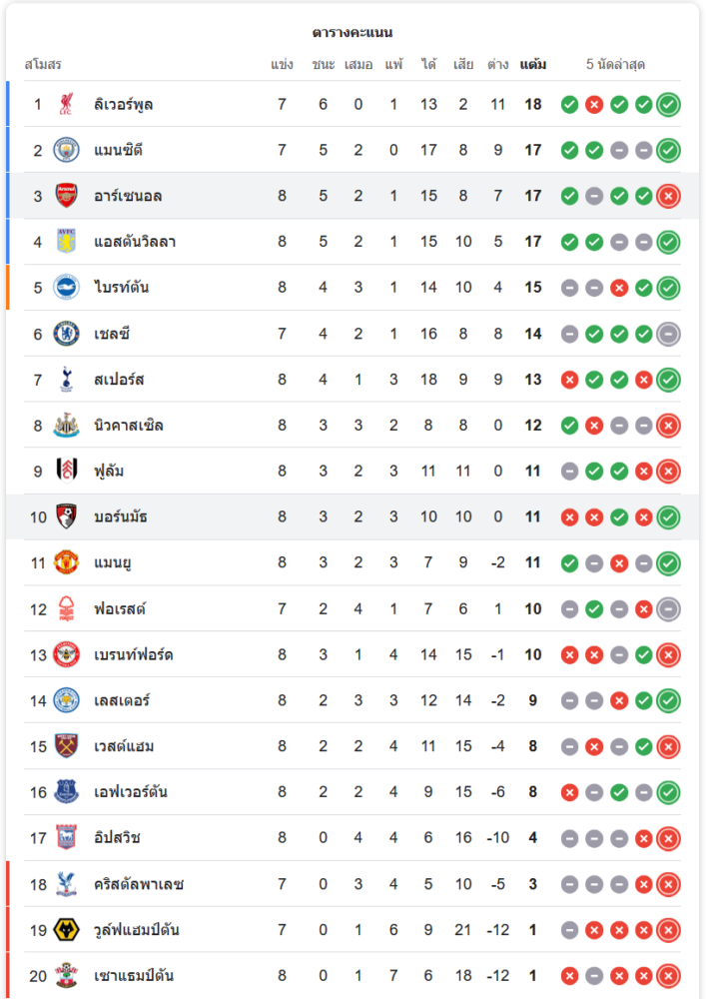Screen dimensions: 706x999
Task: Click the Manchester City crest icon
Action: coord(66,150)
